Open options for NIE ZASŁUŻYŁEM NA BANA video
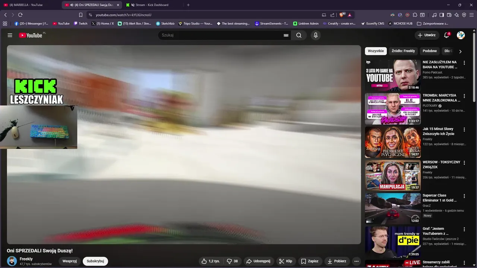 pyautogui.click(x=464, y=63)
